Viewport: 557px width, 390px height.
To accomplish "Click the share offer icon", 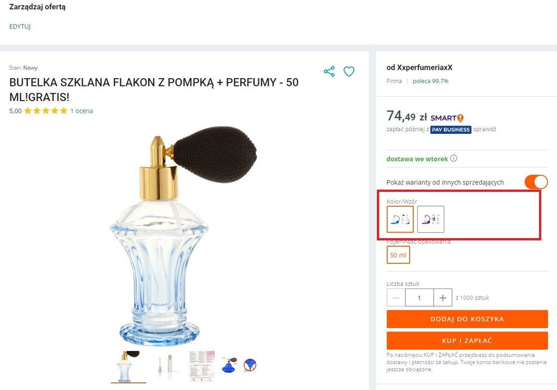I will click(329, 71).
